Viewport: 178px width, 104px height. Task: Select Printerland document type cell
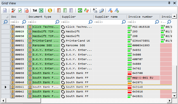pyautogui.click(x=44, y=41)
